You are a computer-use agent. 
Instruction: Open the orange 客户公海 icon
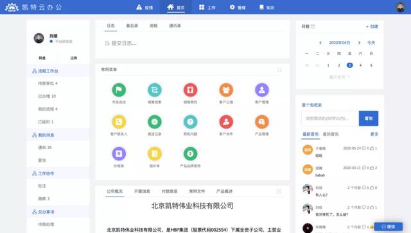coord(226,90)
